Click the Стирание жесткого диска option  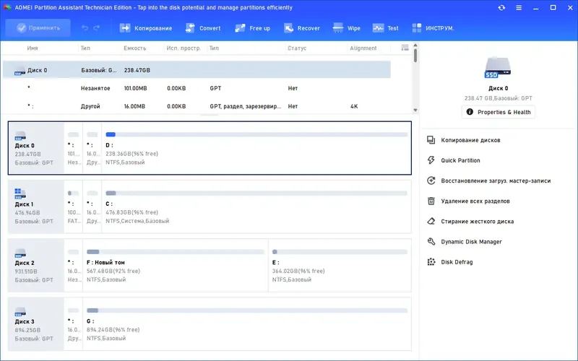pos(478,221)
